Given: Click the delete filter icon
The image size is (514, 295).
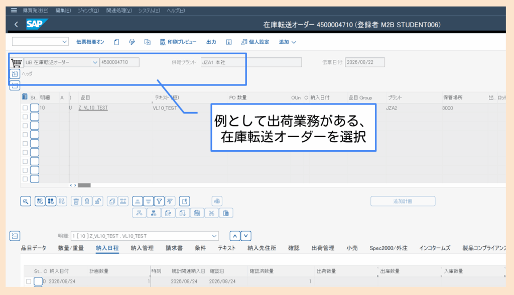Looking at the screenshot, I should (170, 201).
